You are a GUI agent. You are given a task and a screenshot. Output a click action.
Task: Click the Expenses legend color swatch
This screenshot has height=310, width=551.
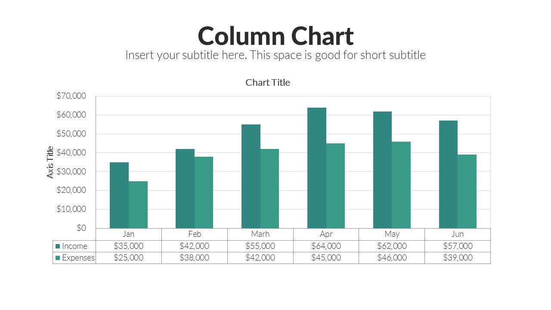pos(58,258)
